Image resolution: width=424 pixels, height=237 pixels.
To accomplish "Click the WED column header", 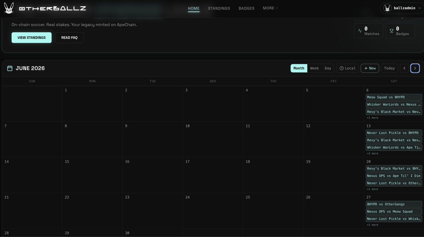I will coord(213,81).
